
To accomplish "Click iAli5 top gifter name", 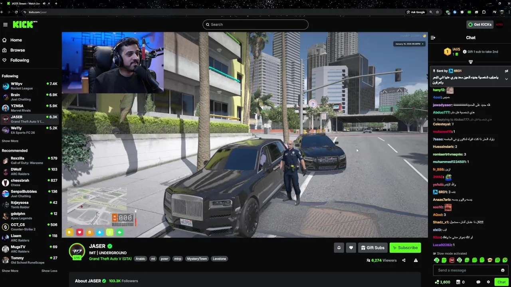I will point(456,49).
